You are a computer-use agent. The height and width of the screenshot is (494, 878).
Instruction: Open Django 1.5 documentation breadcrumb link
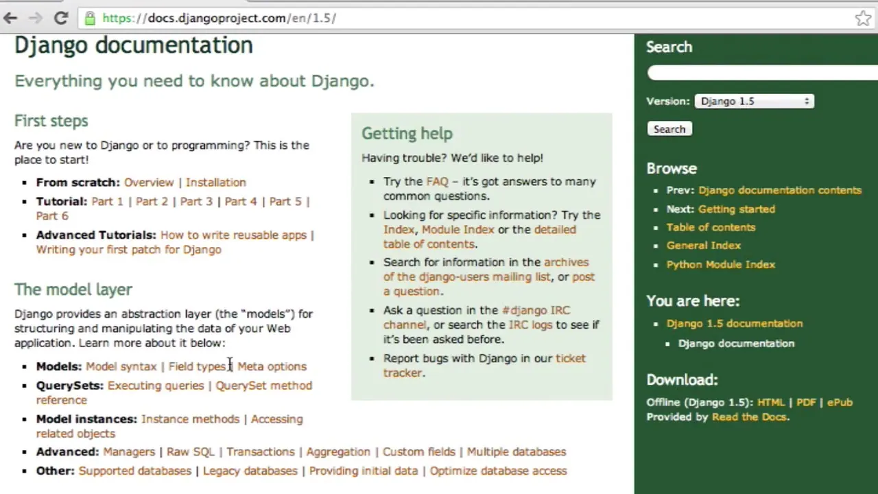735,324
